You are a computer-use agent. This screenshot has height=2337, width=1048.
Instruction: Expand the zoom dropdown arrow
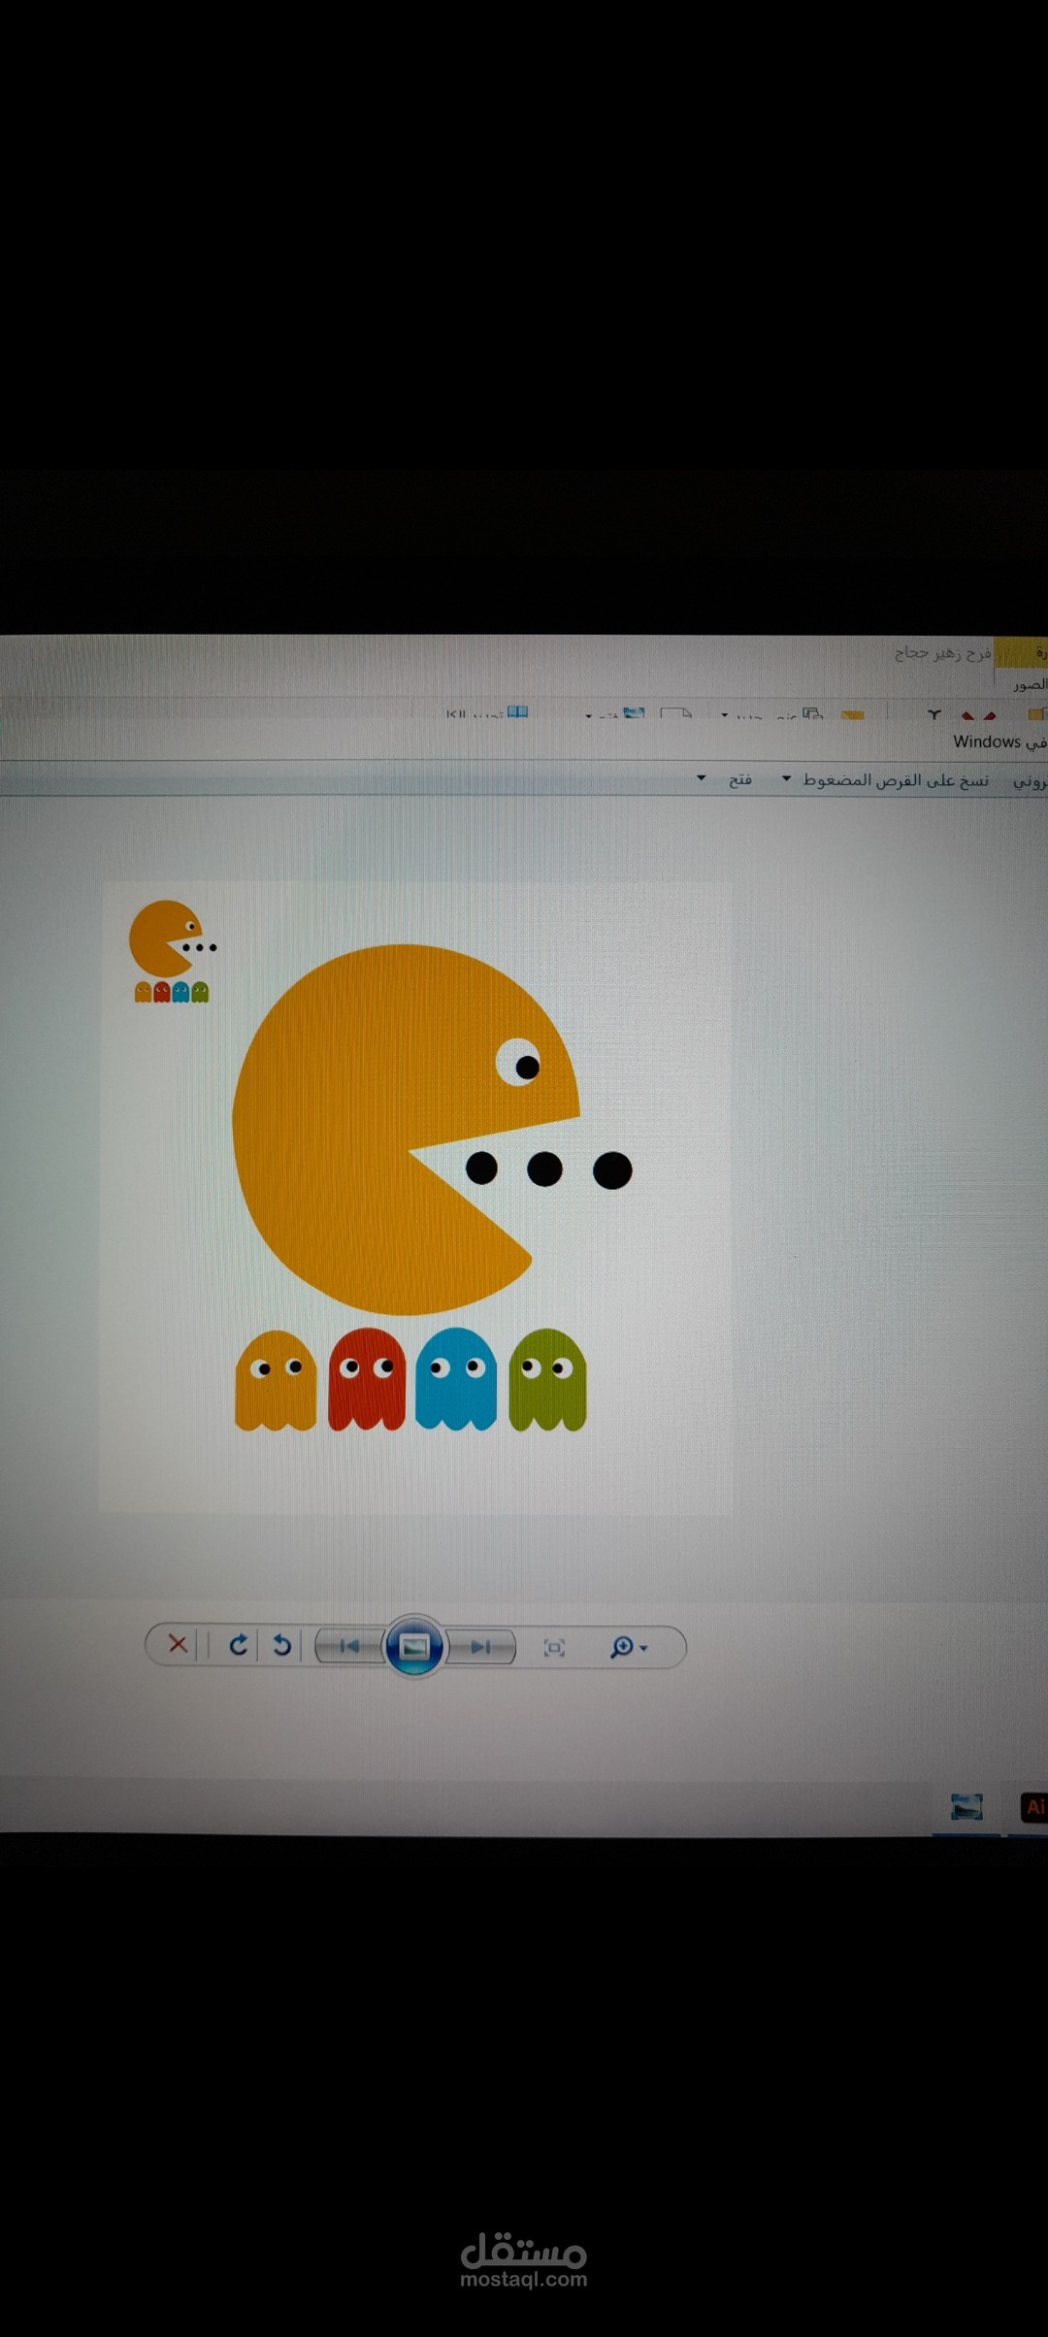(x=643, y=1649)
